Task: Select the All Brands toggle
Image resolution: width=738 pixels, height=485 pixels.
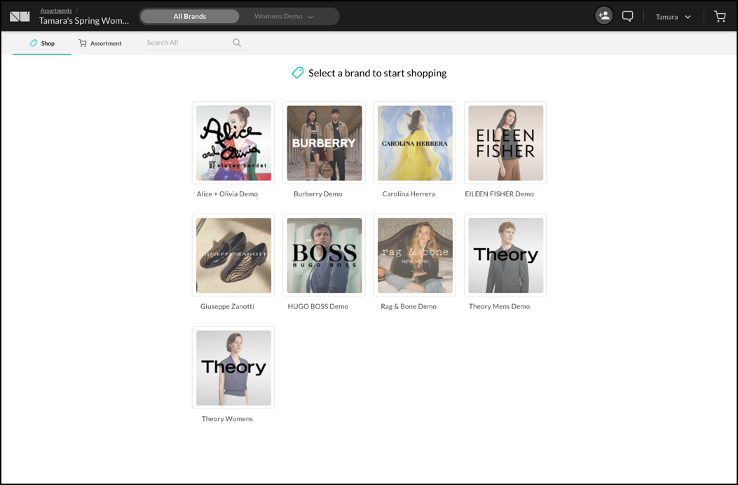Action: pos(190,17)
